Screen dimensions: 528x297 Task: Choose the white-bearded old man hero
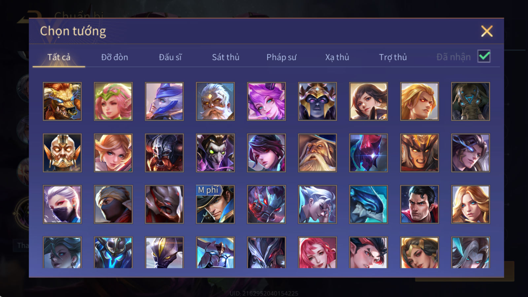pyautogui.click(x=215, y=101)
